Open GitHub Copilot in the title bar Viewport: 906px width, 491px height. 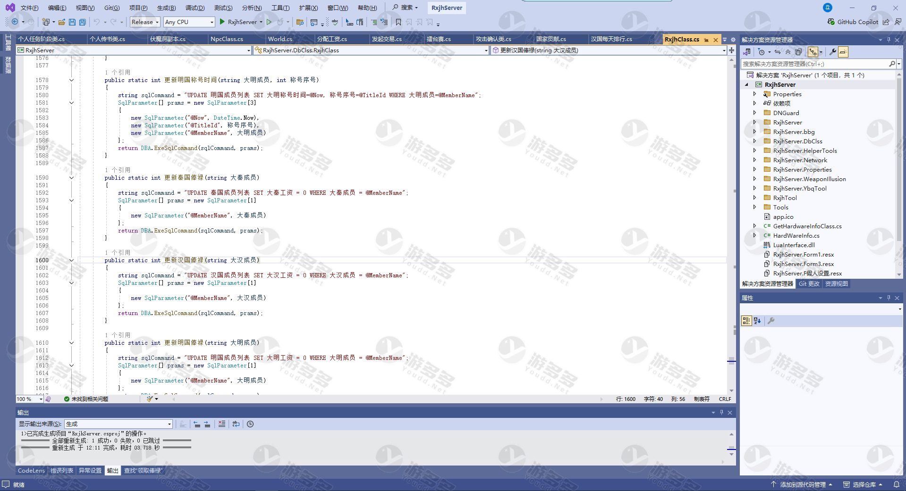[x=853, y=22]
